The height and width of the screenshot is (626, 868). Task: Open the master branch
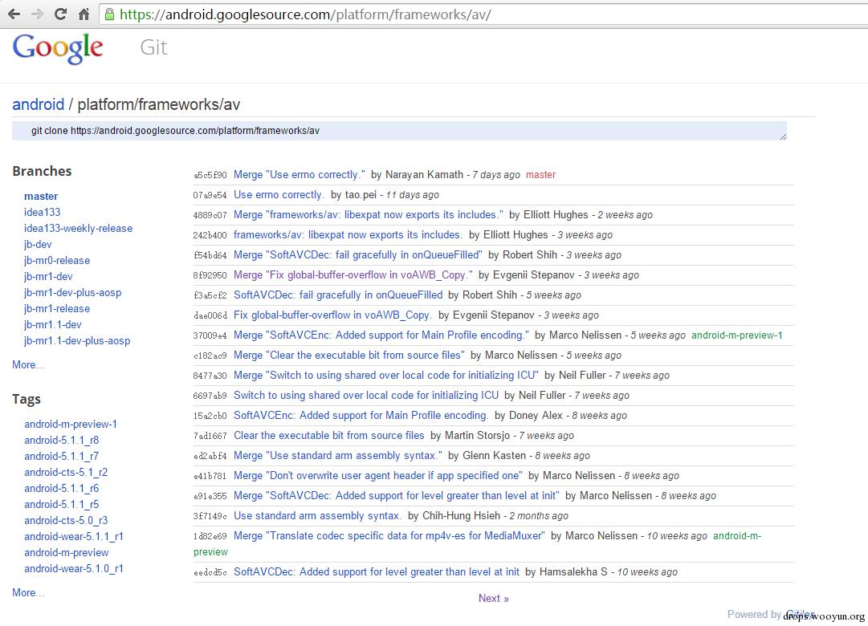pyautogui.click(x=41, y=196)
